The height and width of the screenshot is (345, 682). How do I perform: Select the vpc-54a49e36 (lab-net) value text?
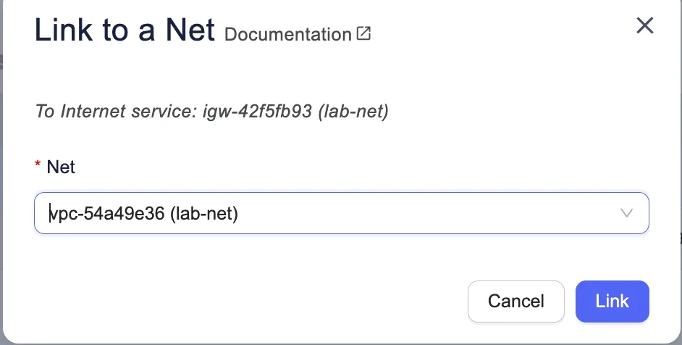143,214
